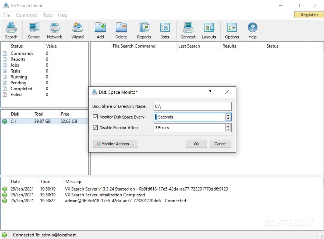The image size is (324, 239).
Task: Click the Connect toolbar icon
Action: (188, 31)
